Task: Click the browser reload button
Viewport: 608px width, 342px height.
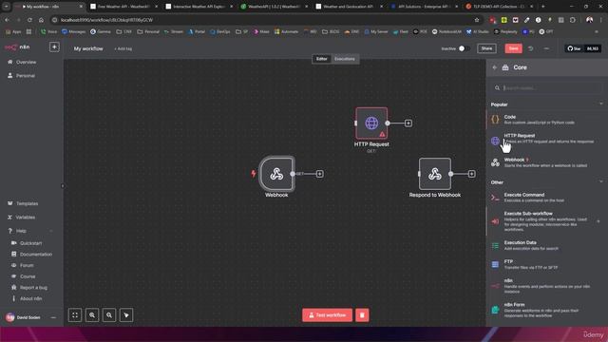Action: (x=29, y=20)
